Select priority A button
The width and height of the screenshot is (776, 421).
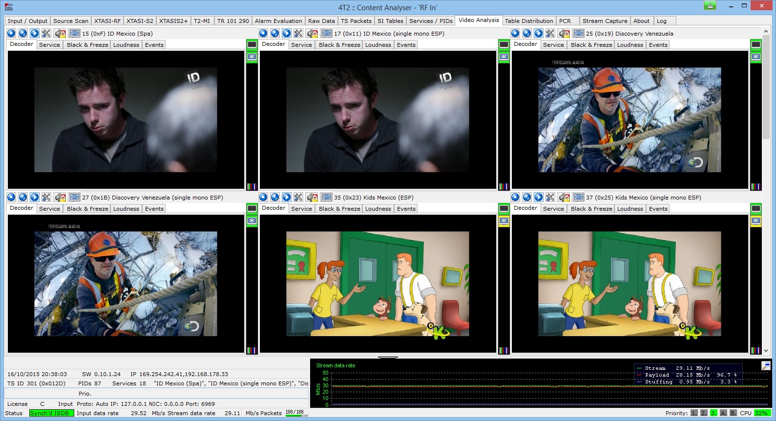tap(723, 413)
